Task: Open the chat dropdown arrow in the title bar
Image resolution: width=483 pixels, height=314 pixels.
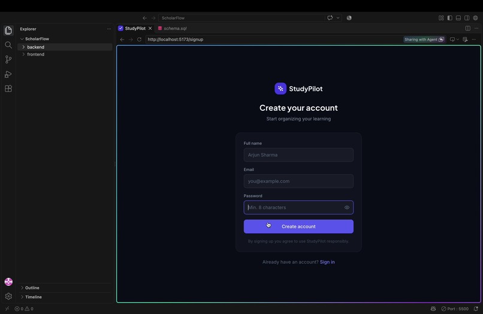Action: pyautogui.click(x=338, y=18)
